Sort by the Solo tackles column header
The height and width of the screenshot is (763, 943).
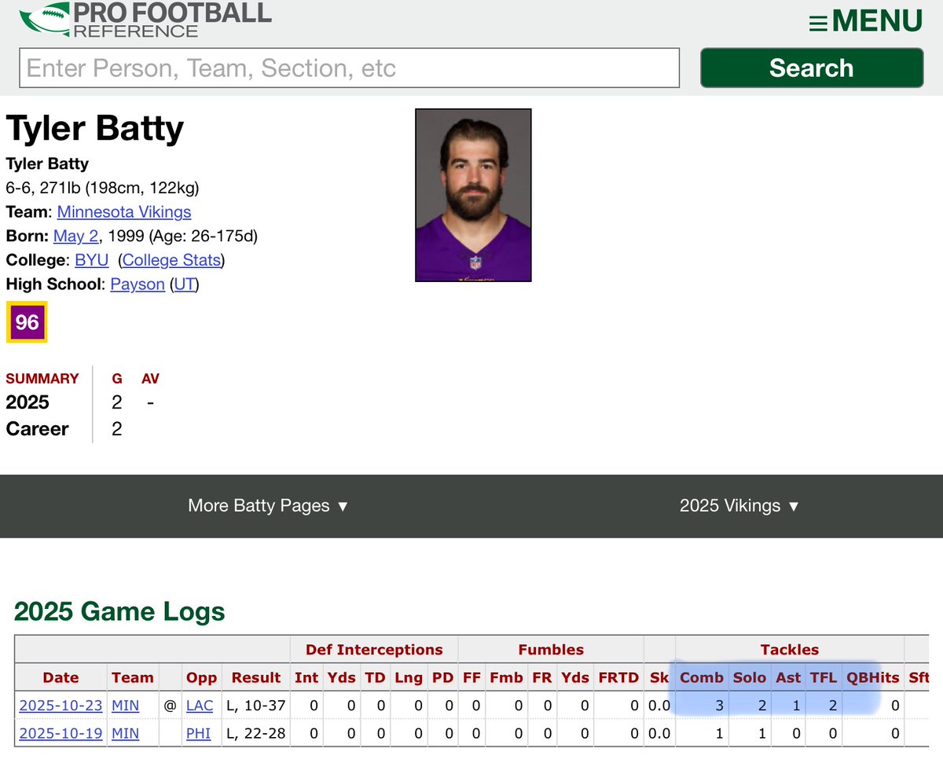749,677
